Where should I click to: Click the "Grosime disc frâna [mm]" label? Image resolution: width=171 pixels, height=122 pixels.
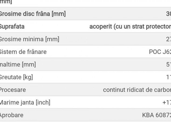coord(33,14)
